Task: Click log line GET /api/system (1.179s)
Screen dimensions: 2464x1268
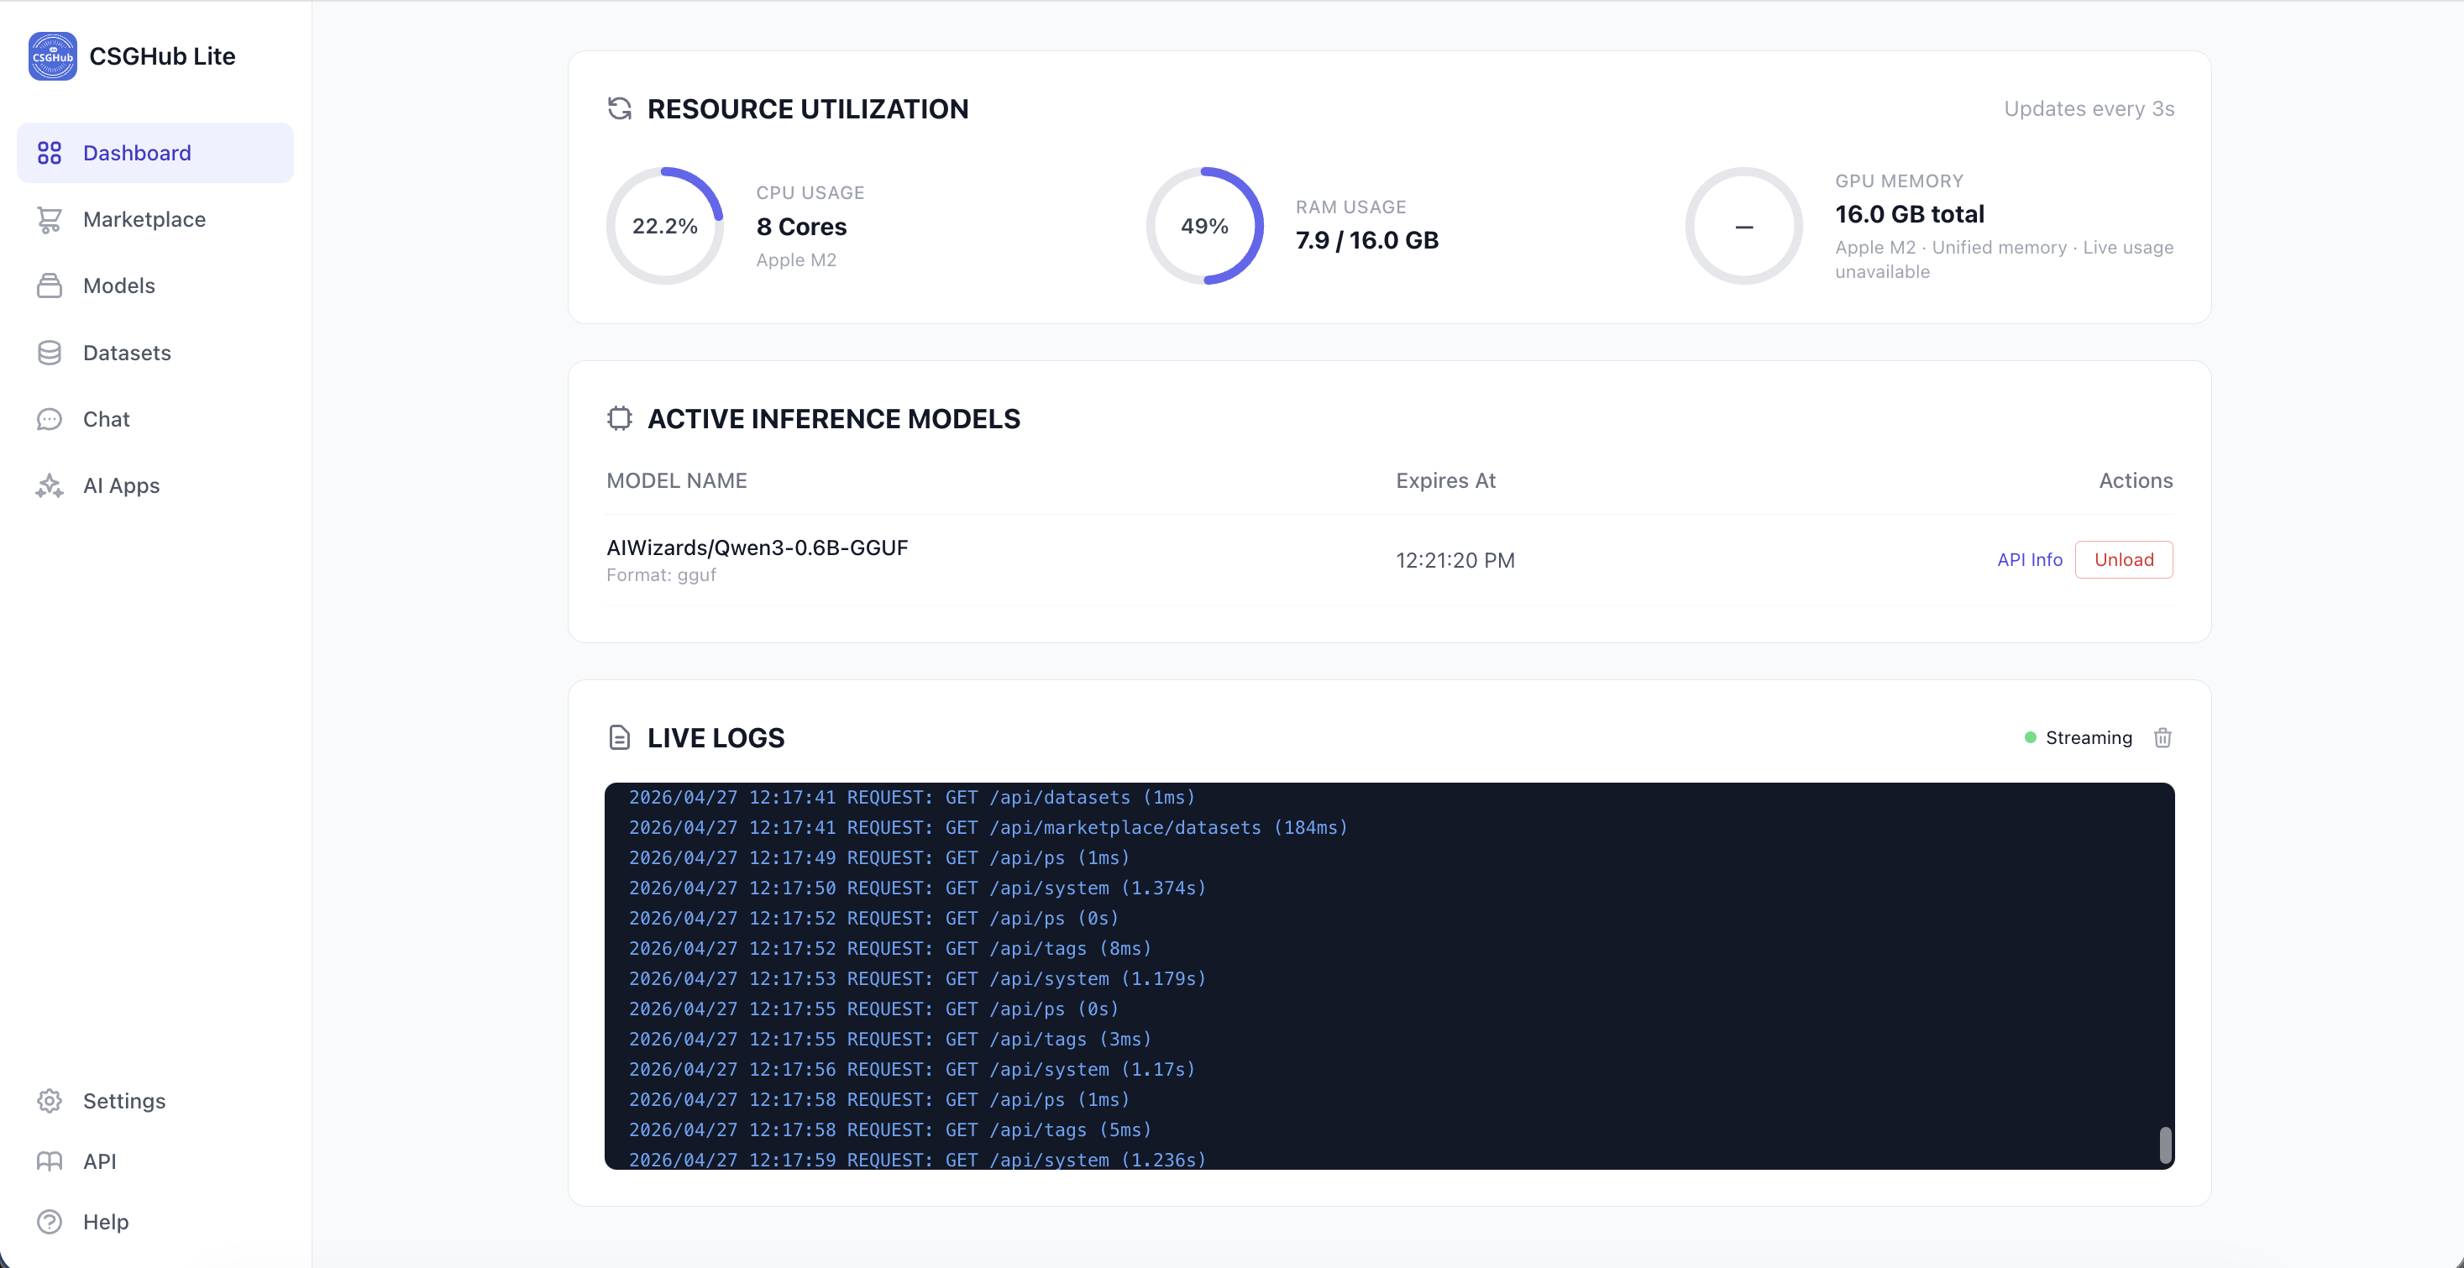Action: pyautogui.click(x=917, y=979)
